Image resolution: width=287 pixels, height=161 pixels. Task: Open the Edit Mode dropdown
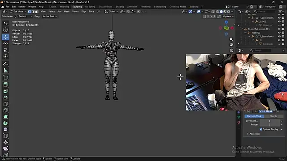(18, 12)
